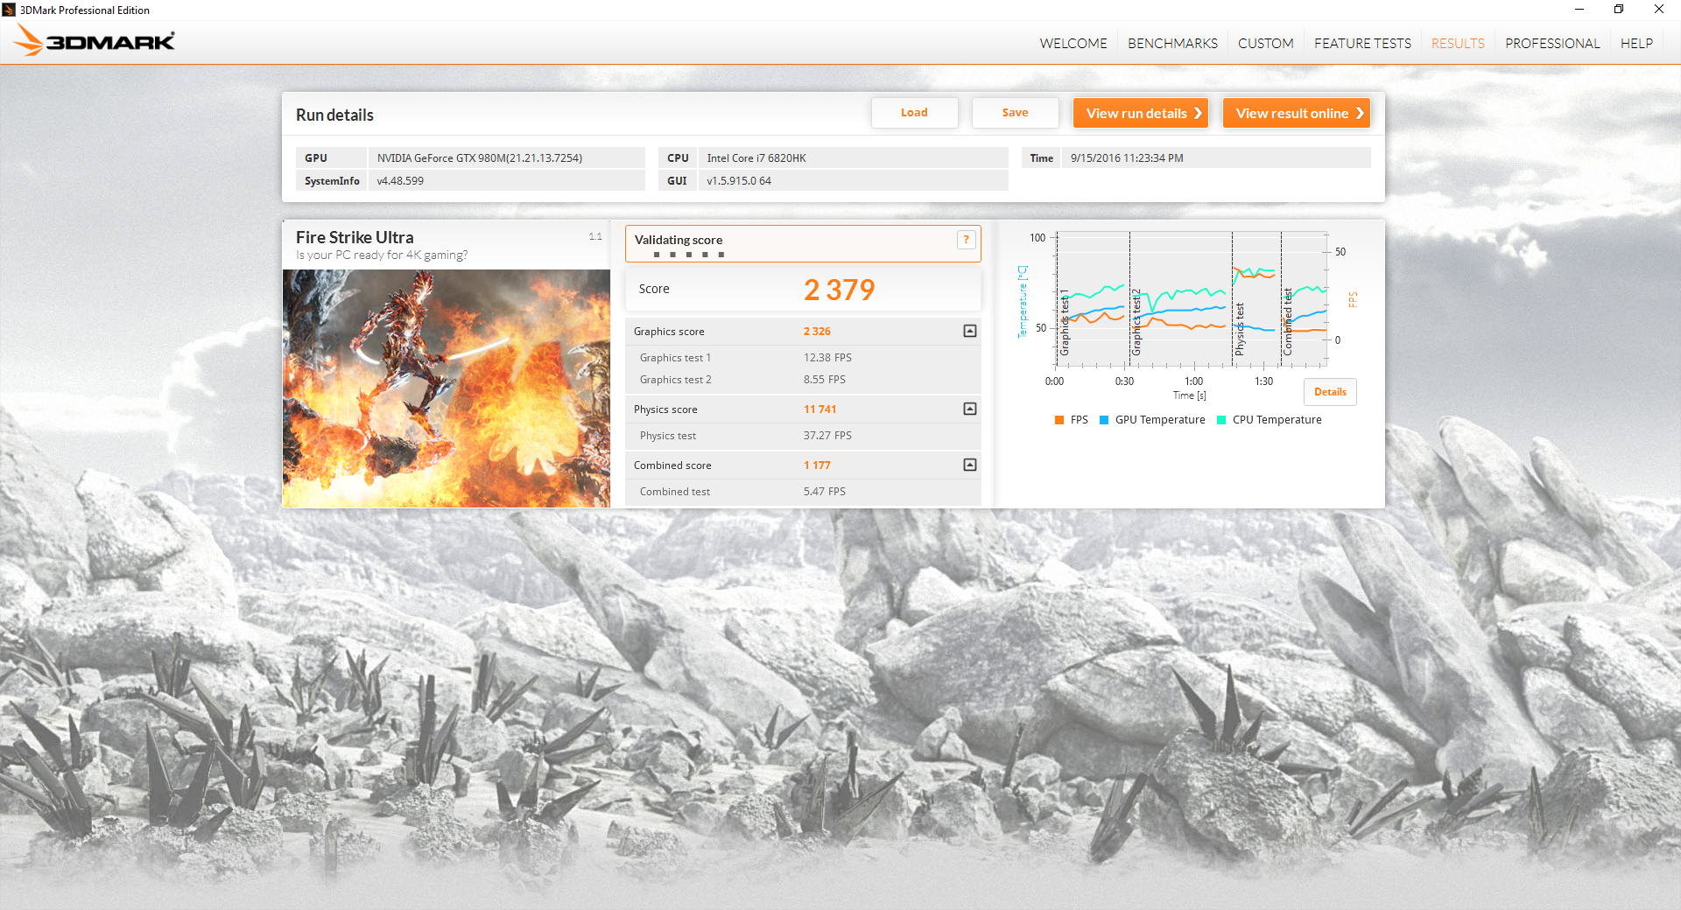Select the RESULTS tab
Image resolution: width=1681 pixels, height=910 pixels.
click(x=1458, y=43)
